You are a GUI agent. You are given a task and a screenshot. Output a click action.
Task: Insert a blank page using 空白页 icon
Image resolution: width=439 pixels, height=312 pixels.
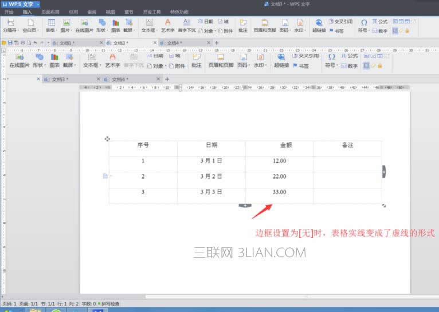coord(30,23)
